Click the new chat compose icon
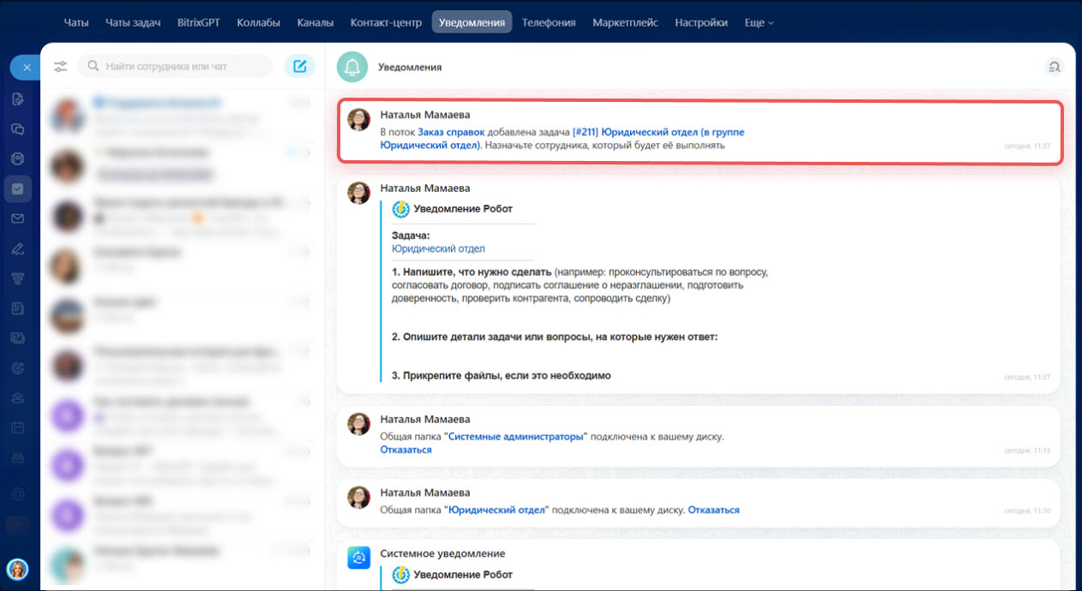The height and width of the screenshot is (591, 1082). click(299, 66)
